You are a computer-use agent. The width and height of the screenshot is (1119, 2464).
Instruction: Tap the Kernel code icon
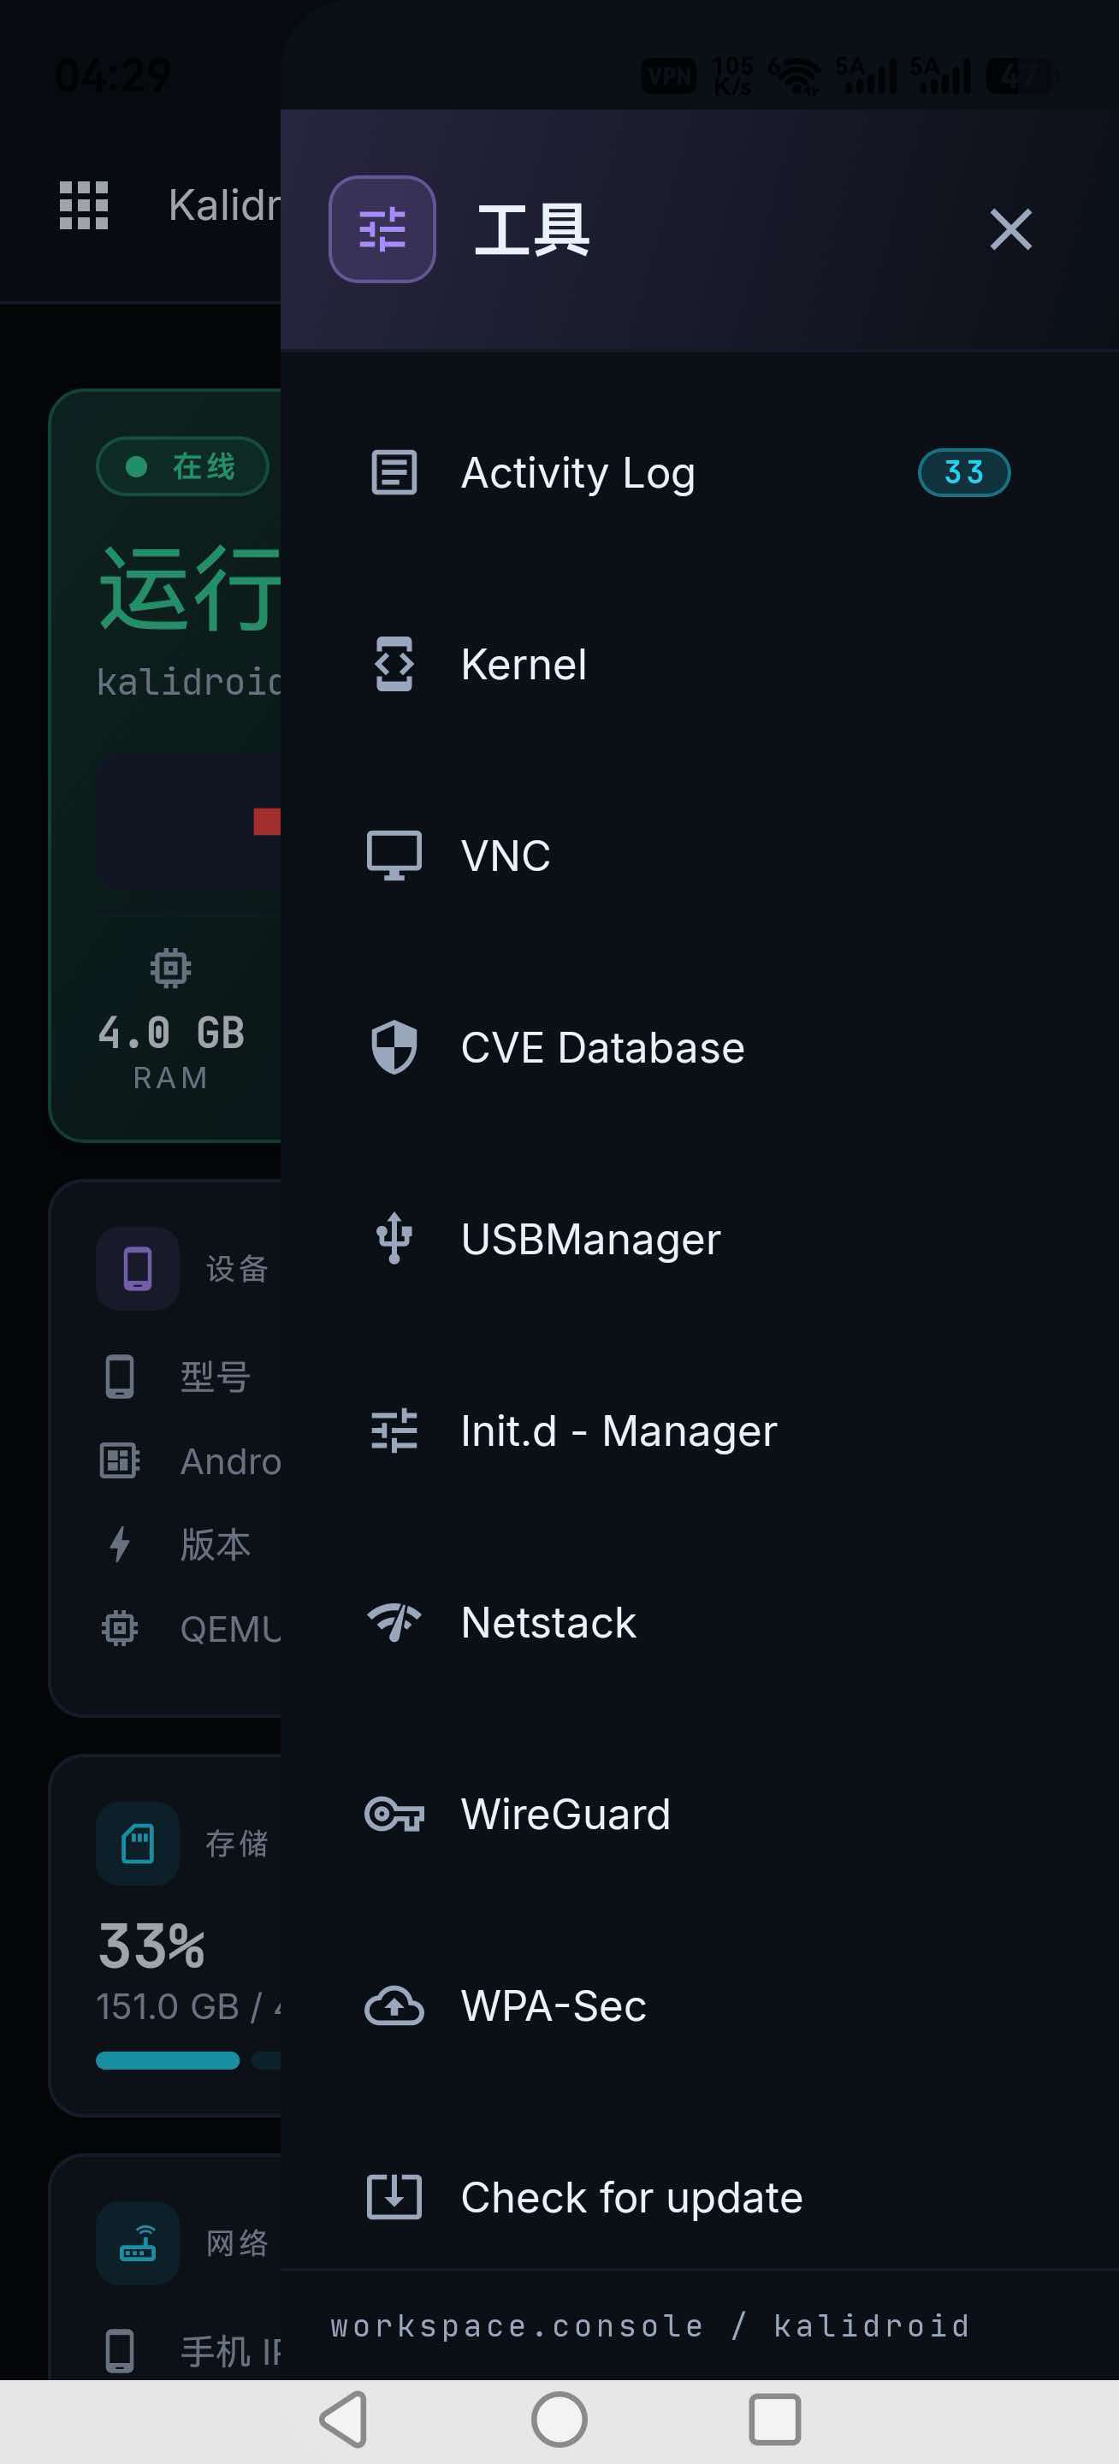394,664
